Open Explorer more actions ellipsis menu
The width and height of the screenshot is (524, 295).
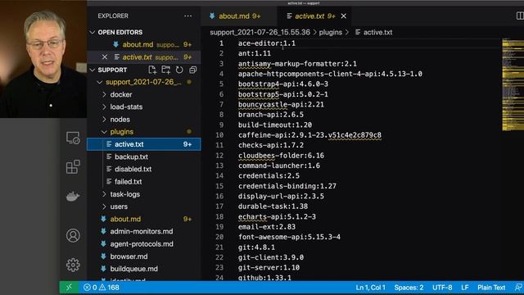[188, 16]
